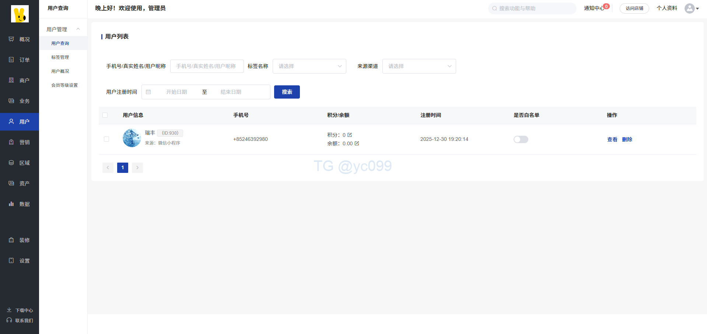Screen dimensions: 707x334
Task: Select 会员等级设置 in the submenu
Action: (64, 85)
